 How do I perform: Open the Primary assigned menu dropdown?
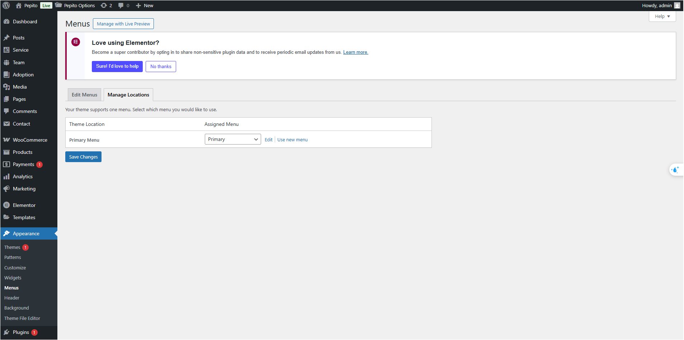(233, 139)
